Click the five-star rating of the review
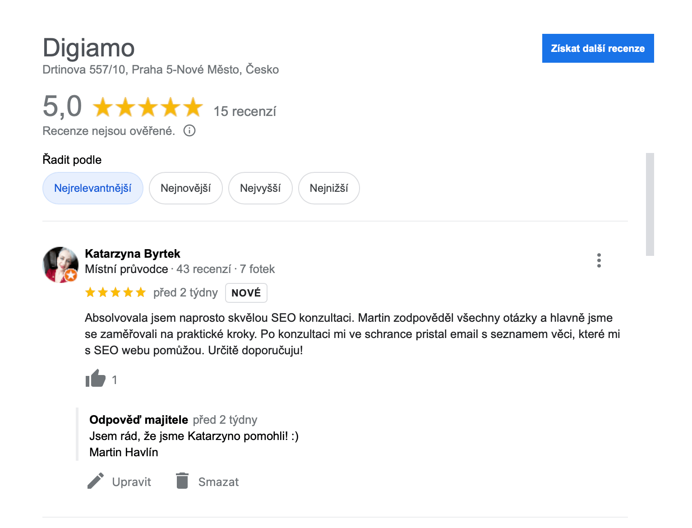The image size is (692, 528). coord(115,292)
